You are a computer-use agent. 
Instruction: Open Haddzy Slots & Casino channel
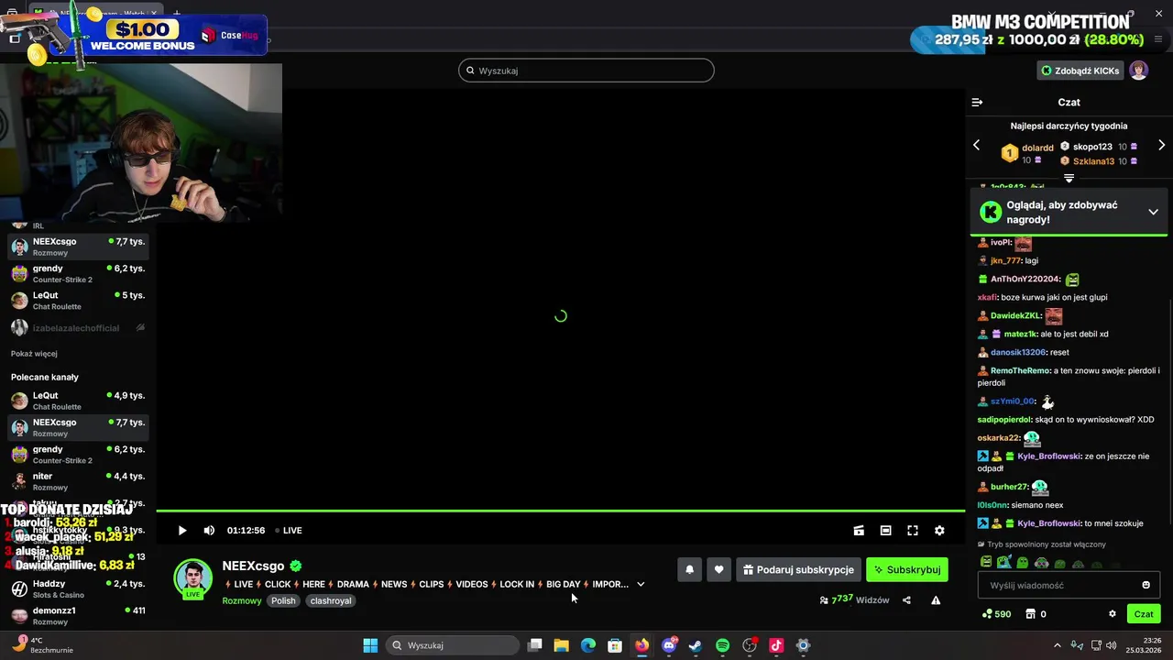coord(78,588)
